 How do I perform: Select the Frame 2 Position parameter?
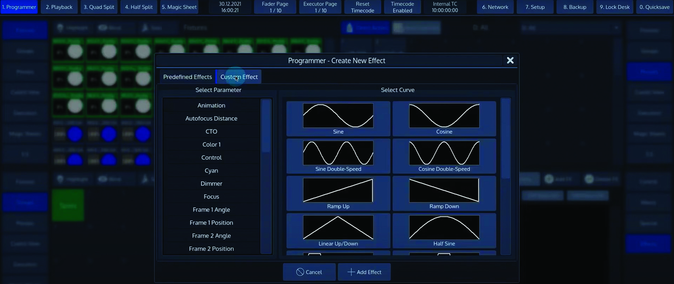pos(211,249)
